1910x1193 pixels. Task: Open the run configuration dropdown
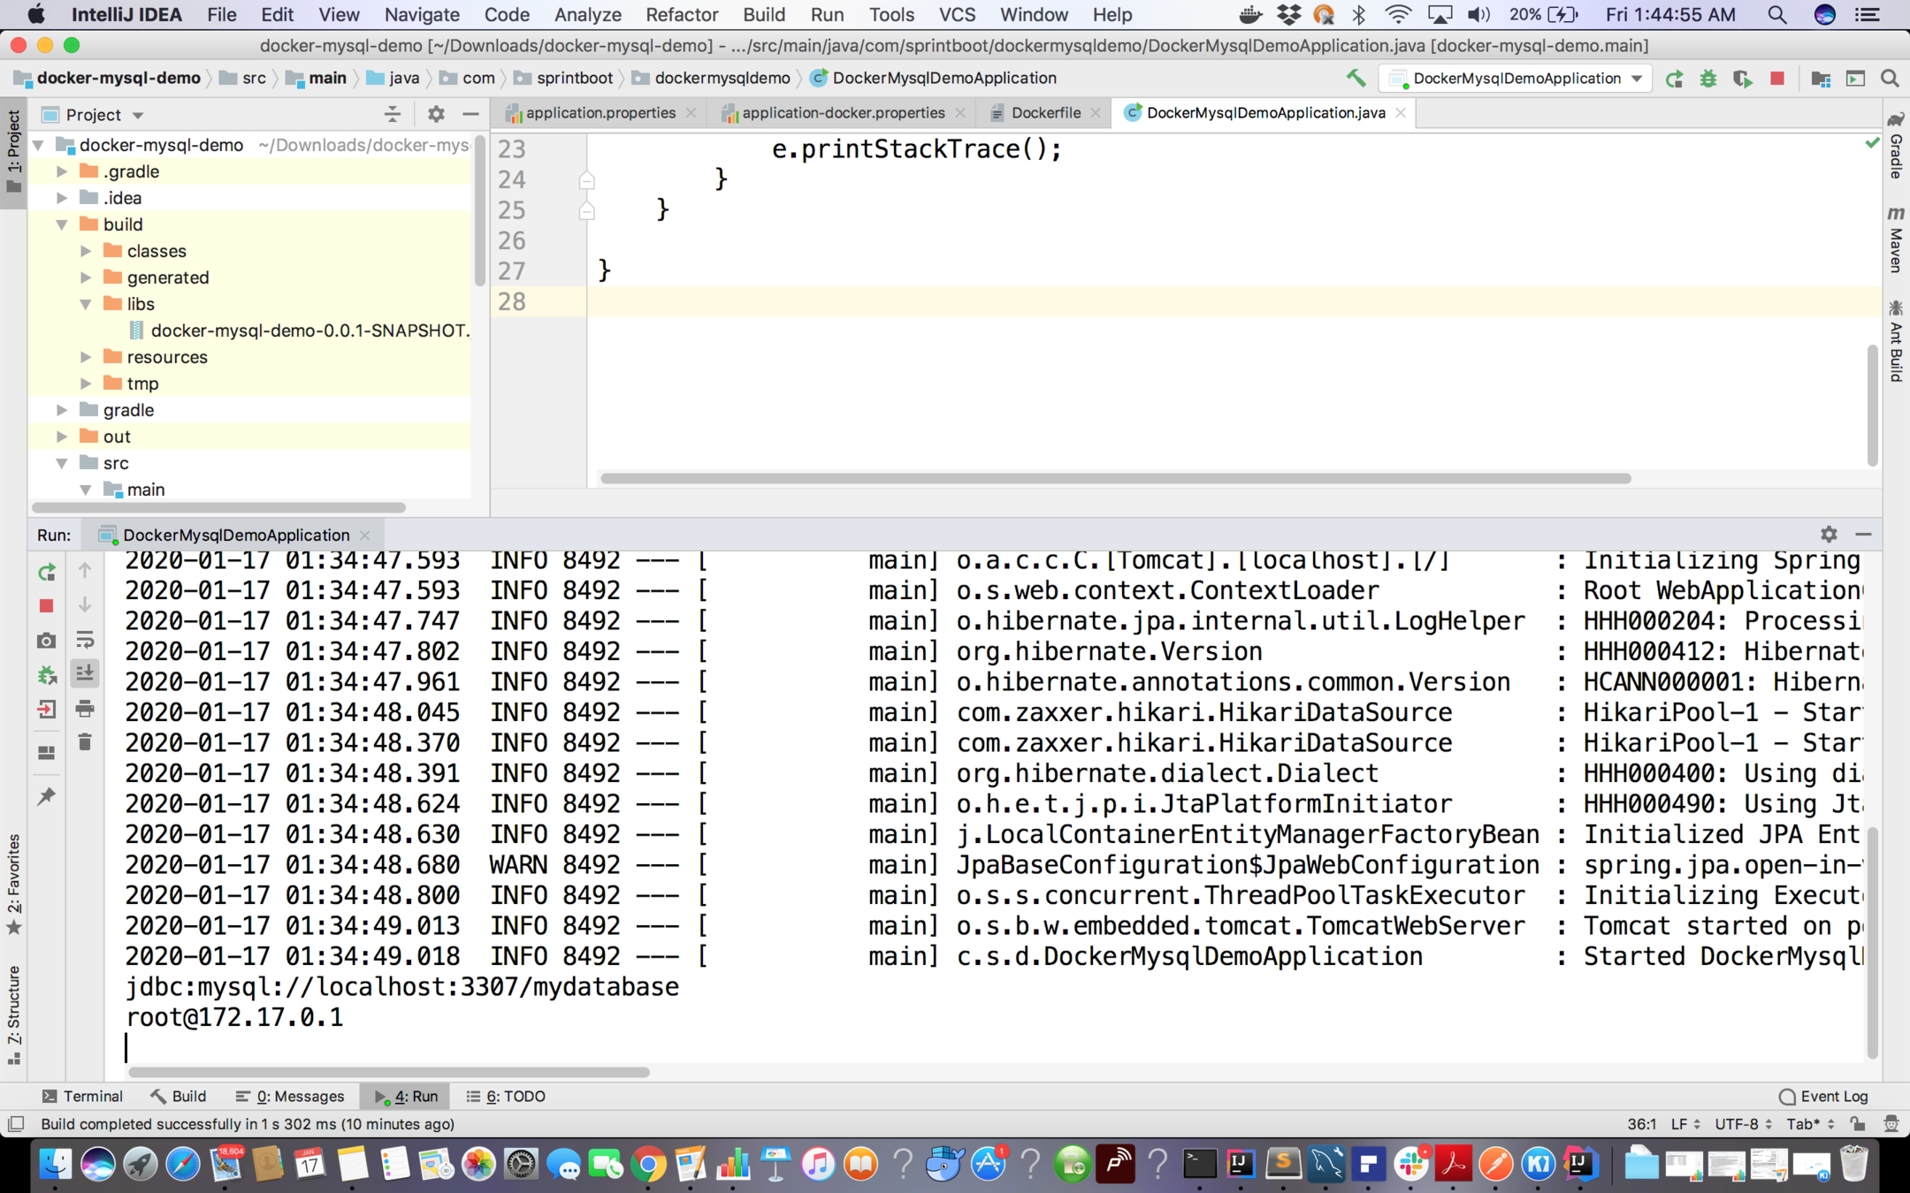point(1637,79)
